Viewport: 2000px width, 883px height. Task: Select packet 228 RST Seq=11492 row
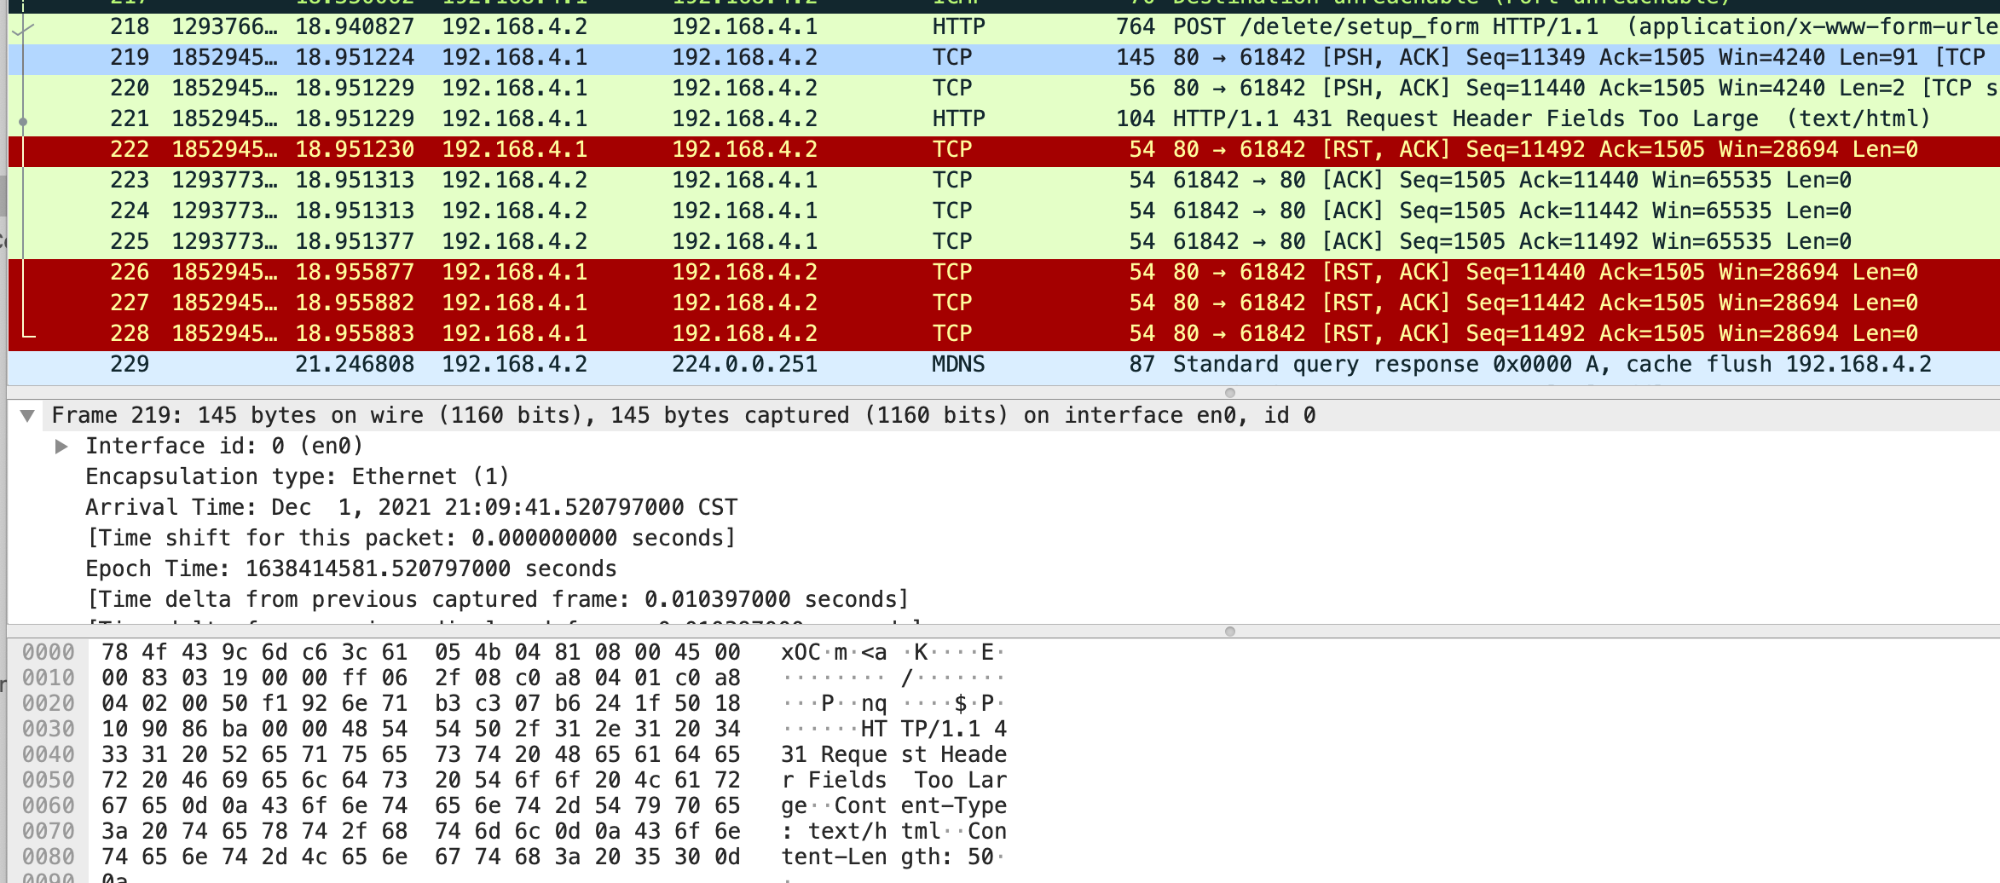point(1003,334)
